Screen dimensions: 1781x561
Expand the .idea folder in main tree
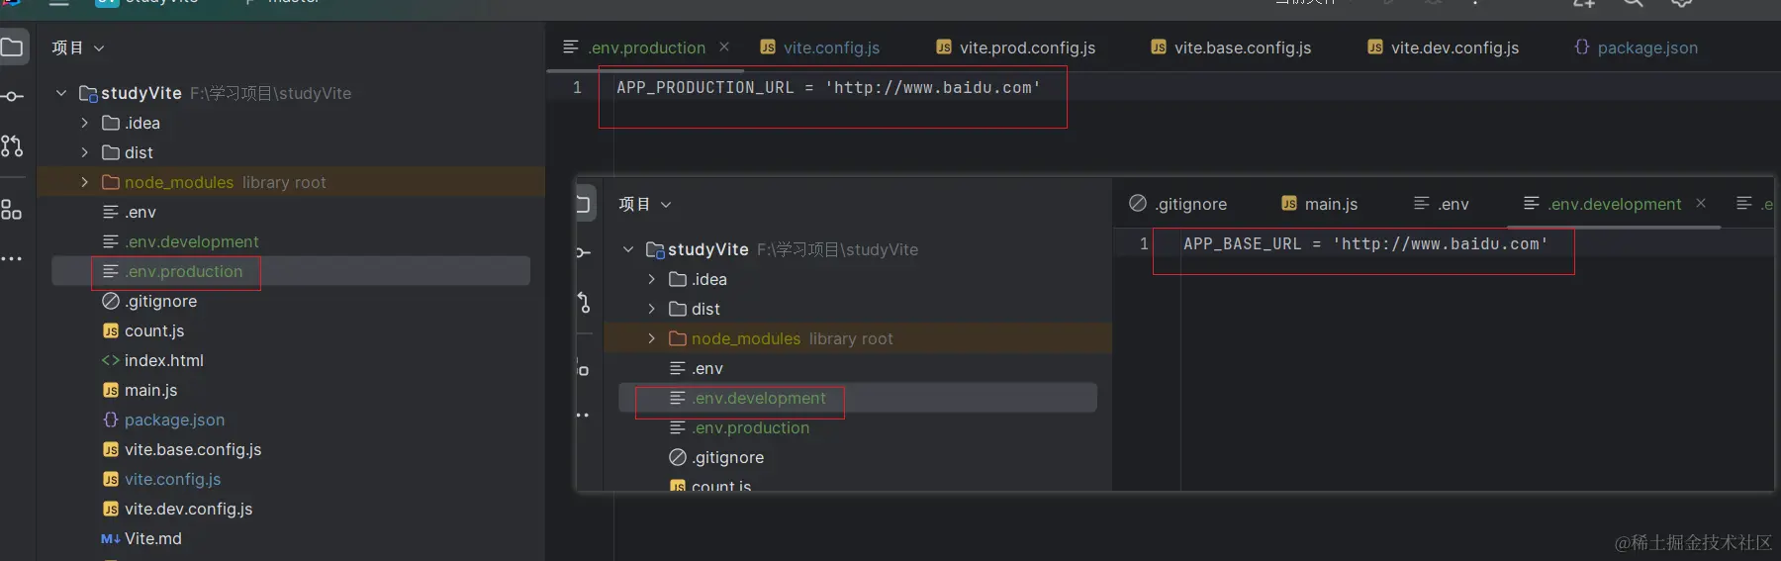(84, 123)
